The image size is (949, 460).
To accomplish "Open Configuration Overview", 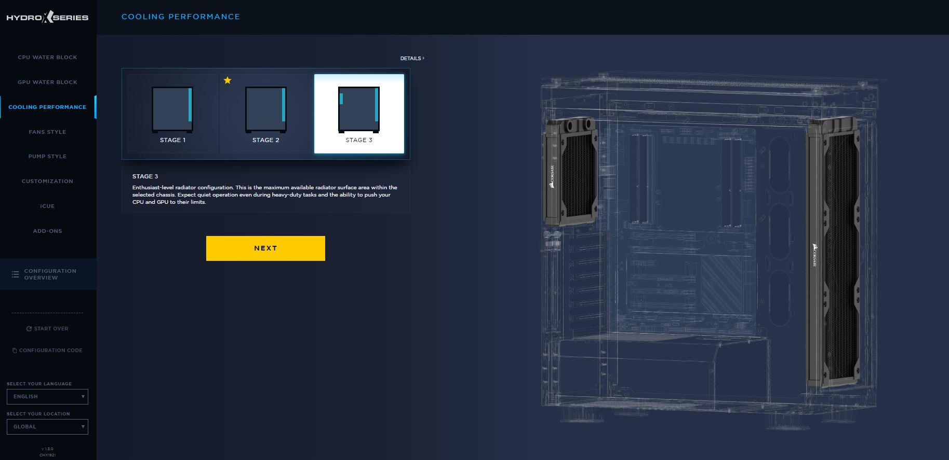I will point(48,274).
